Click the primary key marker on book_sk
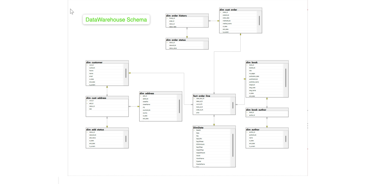The image size is (369, 184). [x=247, y=65]
